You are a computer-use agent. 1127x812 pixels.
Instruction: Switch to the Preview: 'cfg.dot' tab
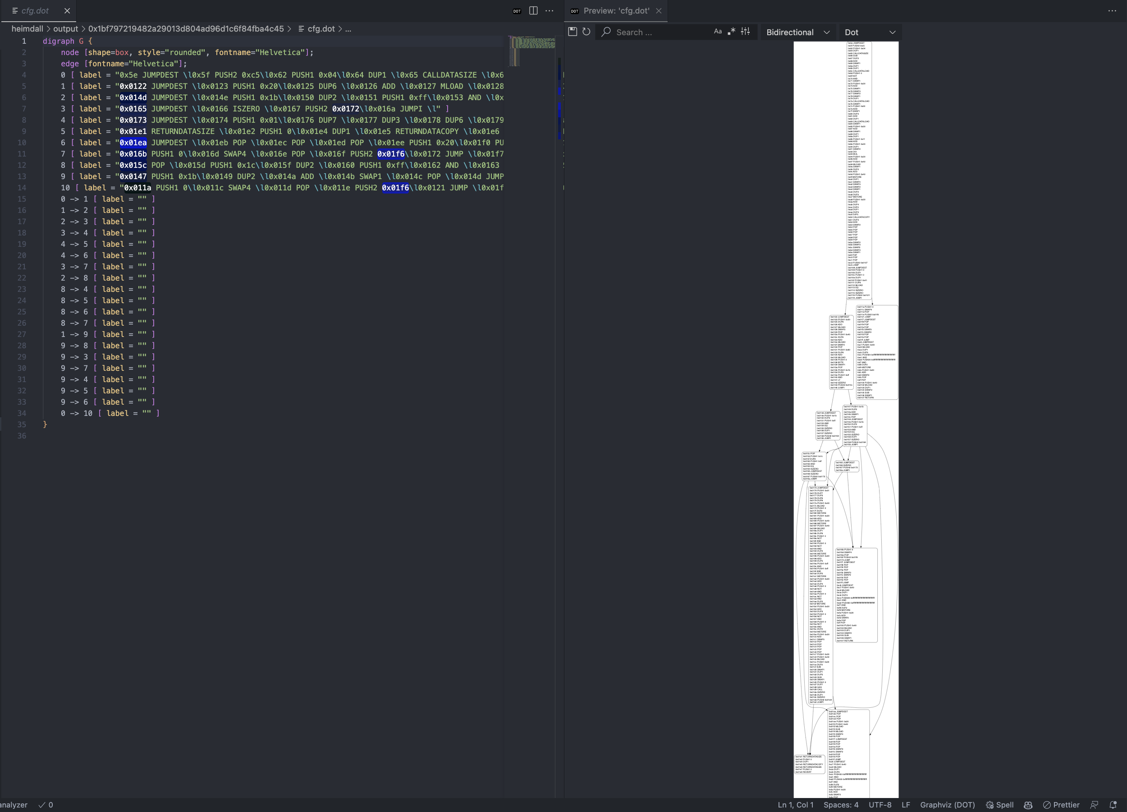(x=616, y=11)
